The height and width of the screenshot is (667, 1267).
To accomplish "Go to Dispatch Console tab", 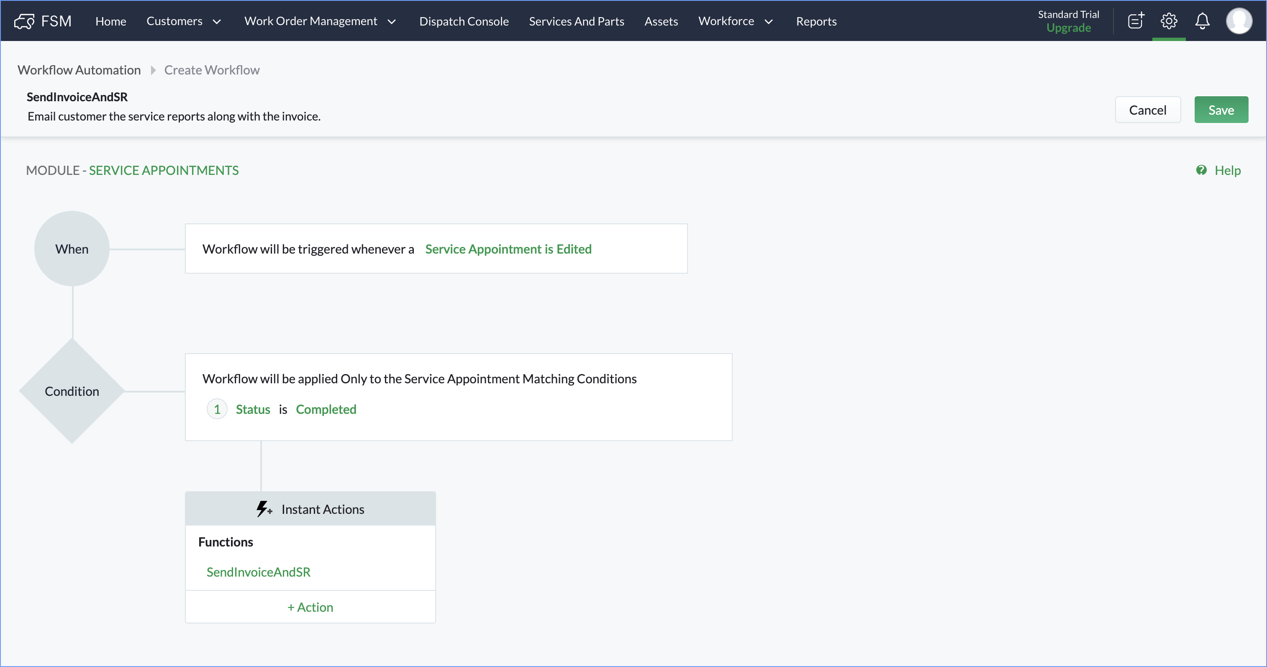I will tap(464, 21).
